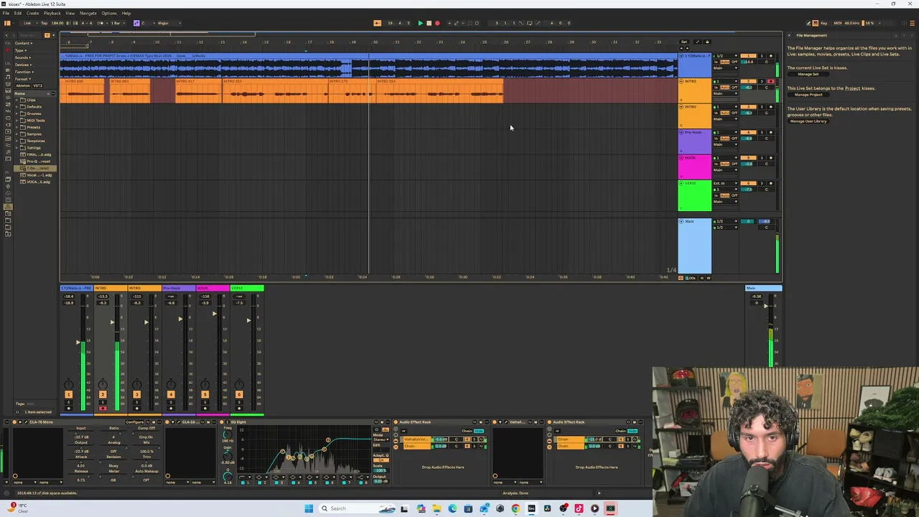Toggle the purple Scale Mode icon

(136, 23)
